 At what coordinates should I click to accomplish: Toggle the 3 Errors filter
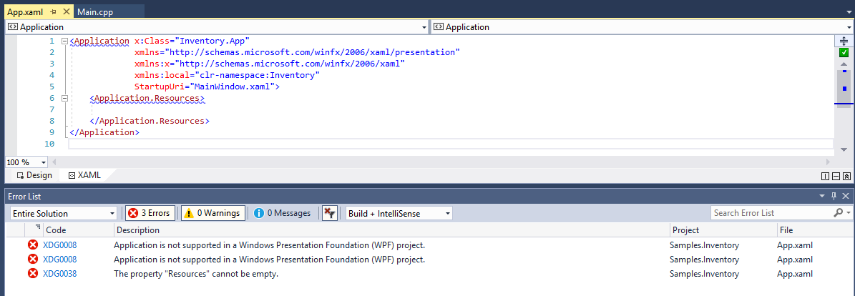click(150, 213)
